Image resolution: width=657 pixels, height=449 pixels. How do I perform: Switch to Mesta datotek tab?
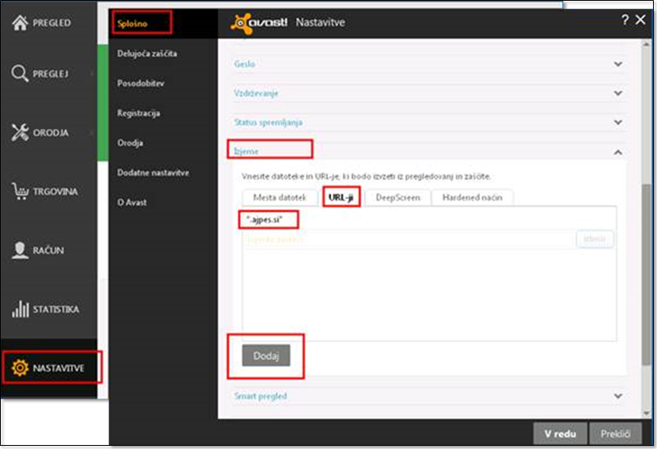(x=280, y=197)
